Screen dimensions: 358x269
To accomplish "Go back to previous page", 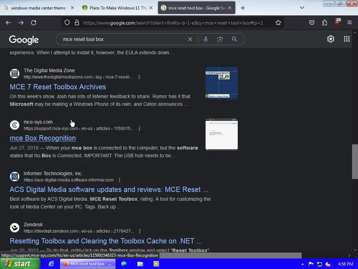I will tap(8, 23).
